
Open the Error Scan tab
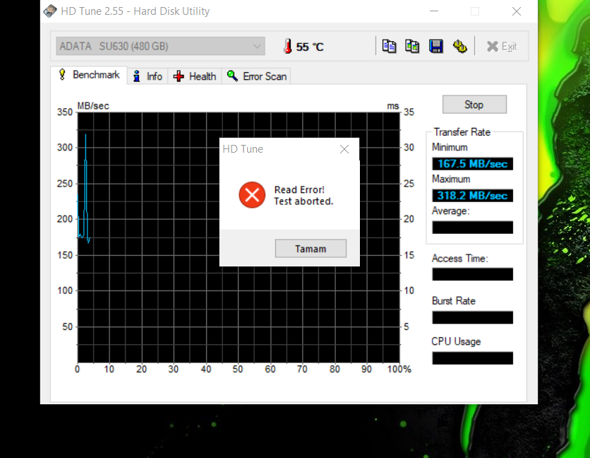(256, 76)
